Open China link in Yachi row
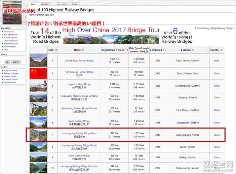236x174 pixels. tap(217, 123)
